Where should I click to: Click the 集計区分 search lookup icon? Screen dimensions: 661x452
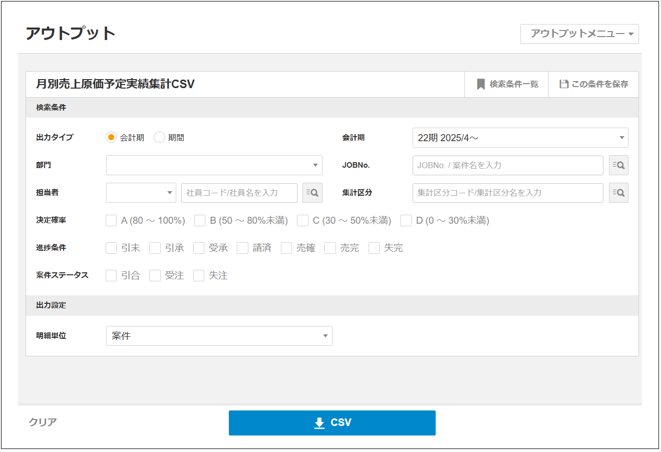618,193
